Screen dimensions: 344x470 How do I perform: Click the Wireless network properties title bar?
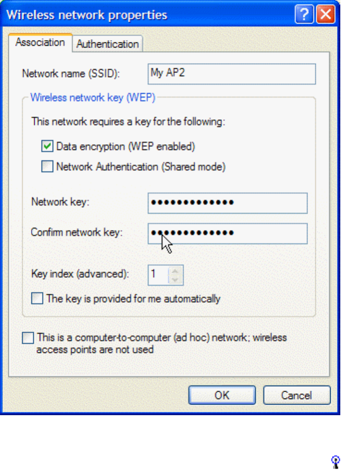click(139, 15)
